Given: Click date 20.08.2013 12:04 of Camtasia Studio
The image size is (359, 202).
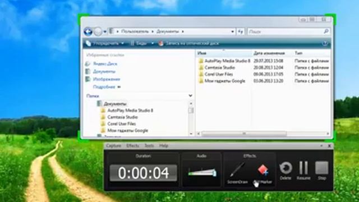Looking at the screenshot, I should pyautogui.click(x=268, y=67).
